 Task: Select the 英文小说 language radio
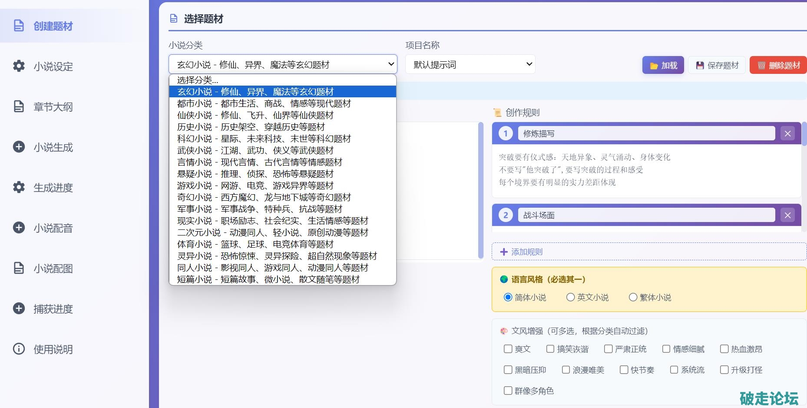(x=571, y=297)
